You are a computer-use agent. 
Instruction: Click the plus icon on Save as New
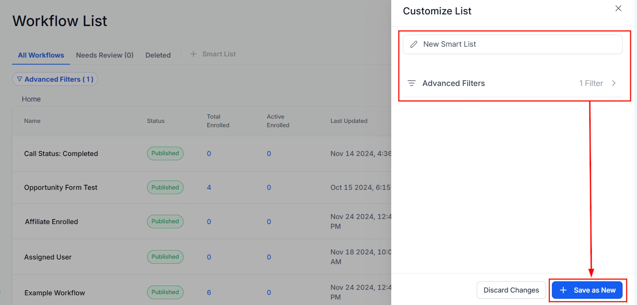coord(563,290)
